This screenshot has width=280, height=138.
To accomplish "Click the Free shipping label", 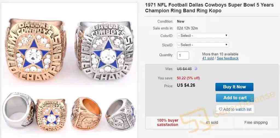I will (256, 122).
